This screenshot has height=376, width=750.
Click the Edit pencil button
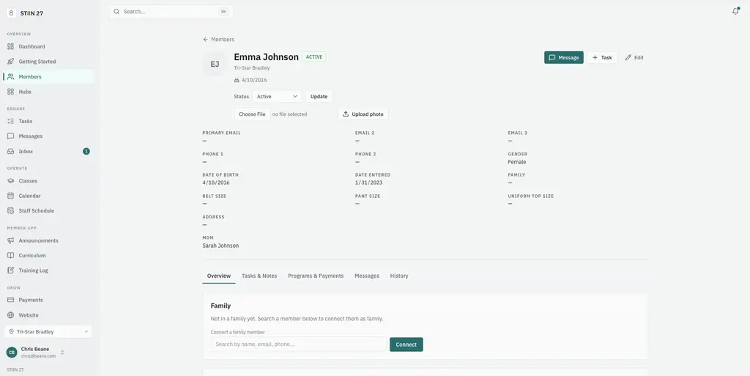(634, 57)
